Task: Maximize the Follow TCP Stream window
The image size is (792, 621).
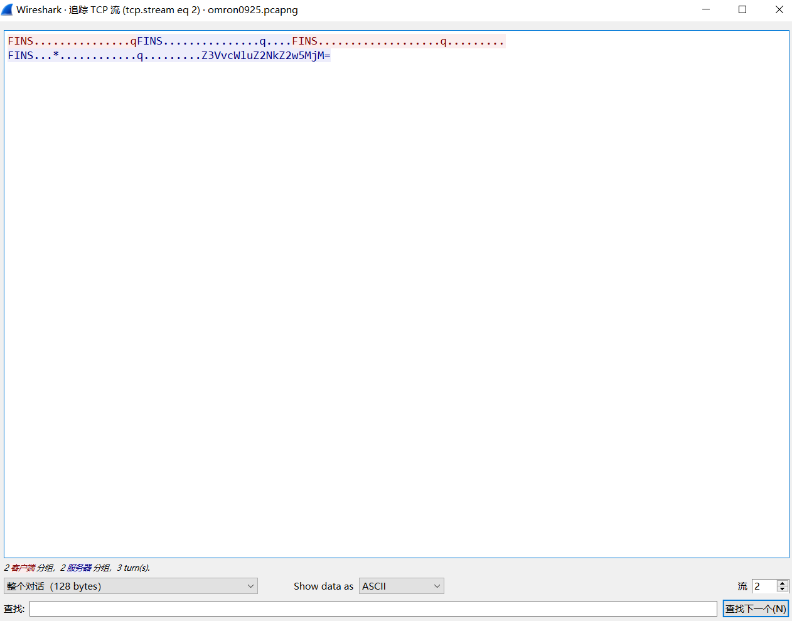Action: pos(742,9)
